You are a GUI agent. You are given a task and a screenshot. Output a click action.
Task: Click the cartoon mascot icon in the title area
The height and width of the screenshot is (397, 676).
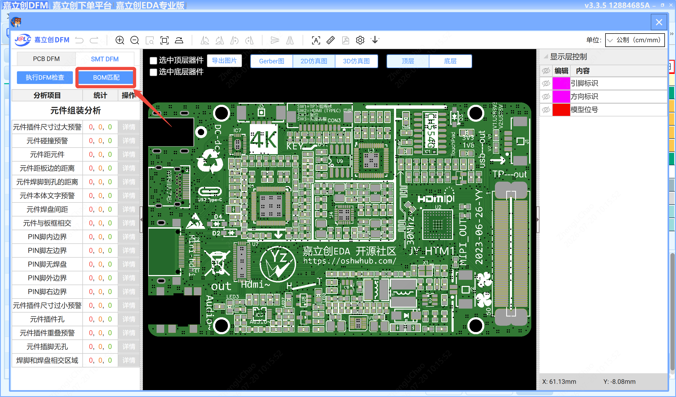click(16, 22)
